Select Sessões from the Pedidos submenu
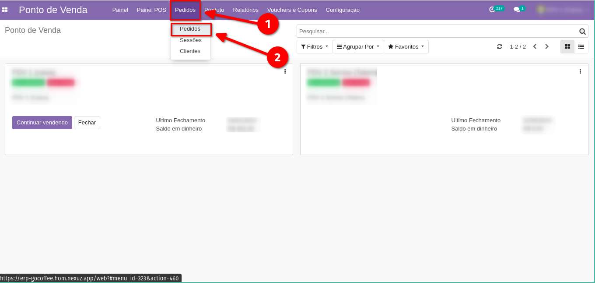Viewport: 595px width, 283px height. (x=191, y=40)
